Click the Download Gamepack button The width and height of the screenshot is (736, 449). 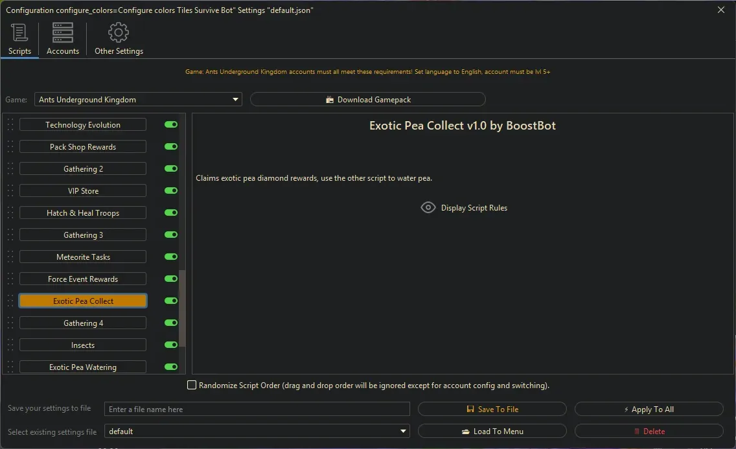(x=367, y=100)
